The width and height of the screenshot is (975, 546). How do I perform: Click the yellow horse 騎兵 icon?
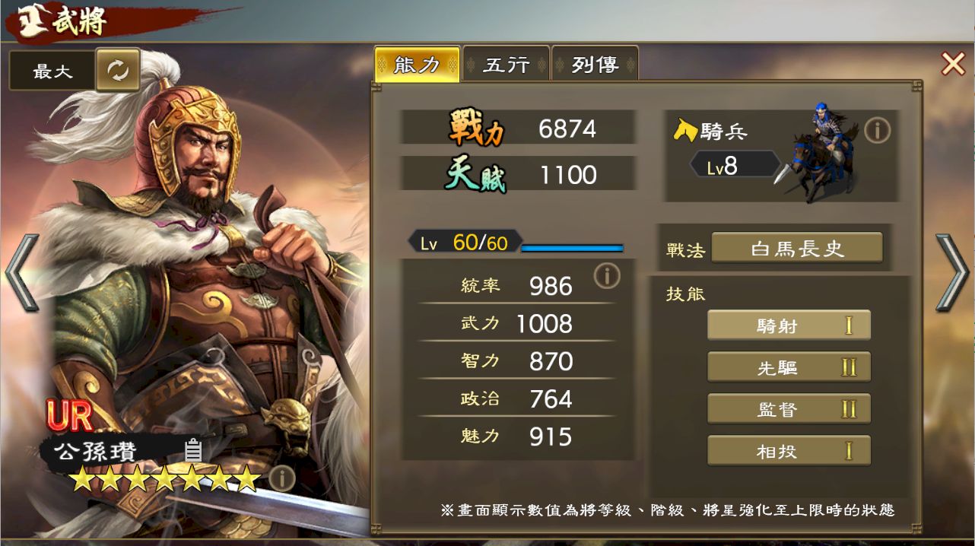[685, 131]
